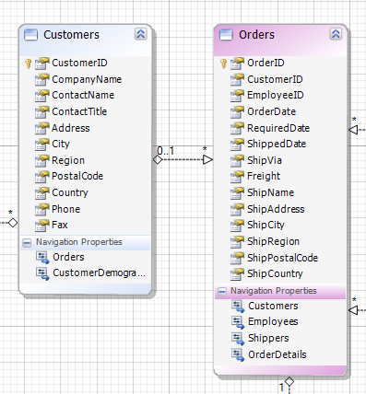
Task: Select the OrderDetails navigation property
Action: [277, 354]
